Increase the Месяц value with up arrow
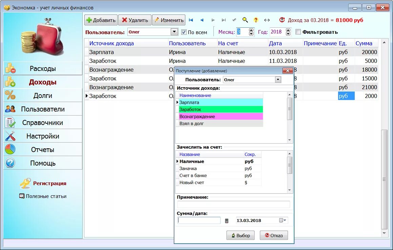Viewport: 393px width, 250px height. click(251, 30)
